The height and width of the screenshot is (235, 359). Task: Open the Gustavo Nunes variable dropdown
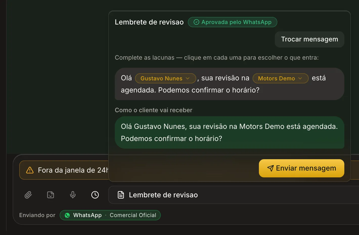point(166,78)
